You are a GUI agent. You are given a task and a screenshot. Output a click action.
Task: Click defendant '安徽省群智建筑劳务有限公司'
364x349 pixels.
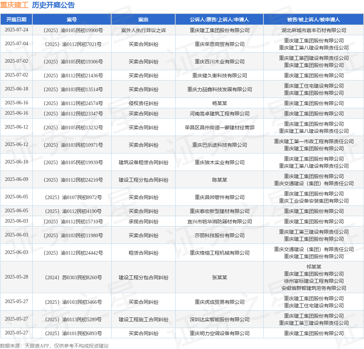314,288
